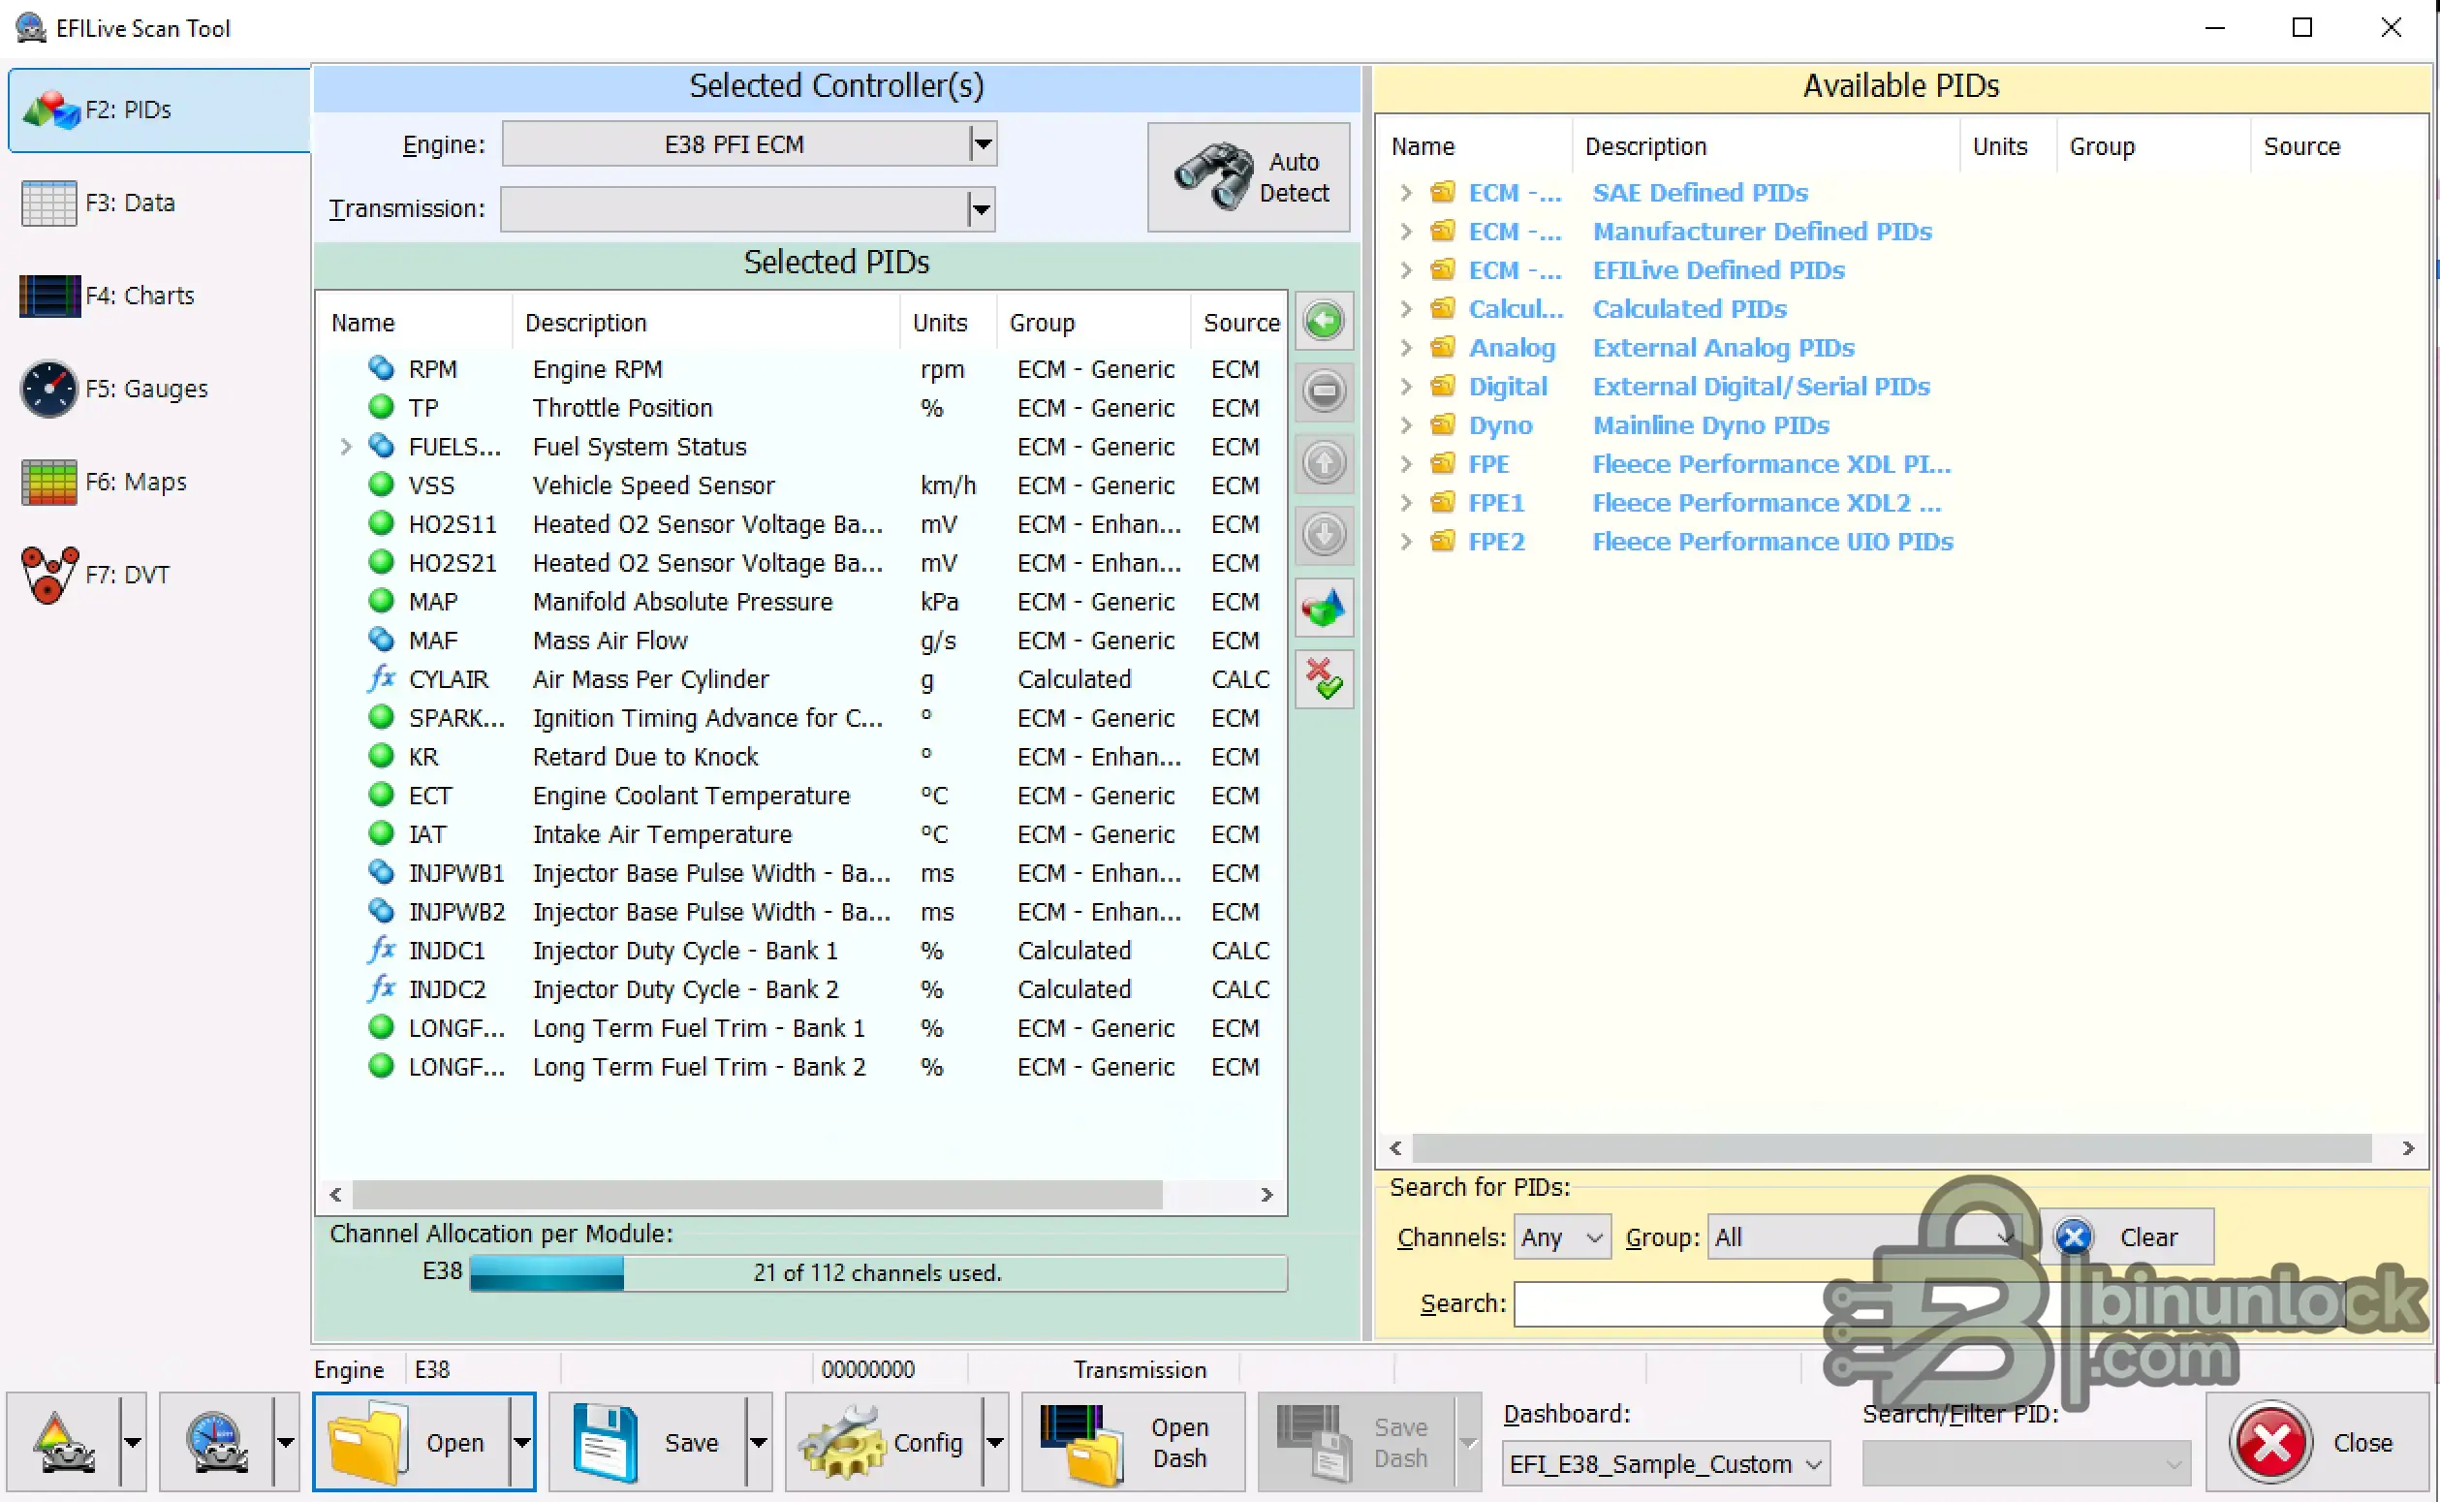2440x1502 pixels.
Task: Expand the EFILive Defined PIDs group
Action: tap(1405, 270)
